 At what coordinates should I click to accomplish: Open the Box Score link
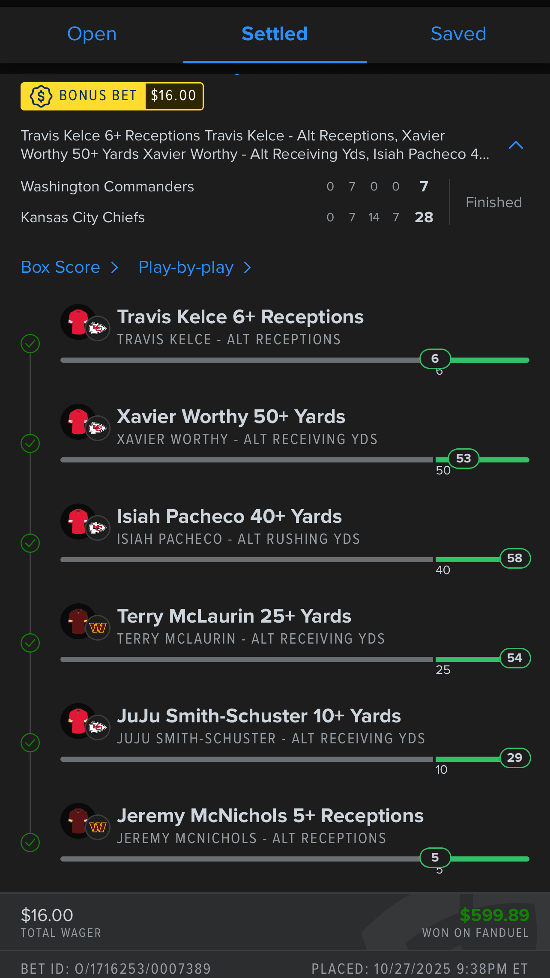(x=60, y=267)
